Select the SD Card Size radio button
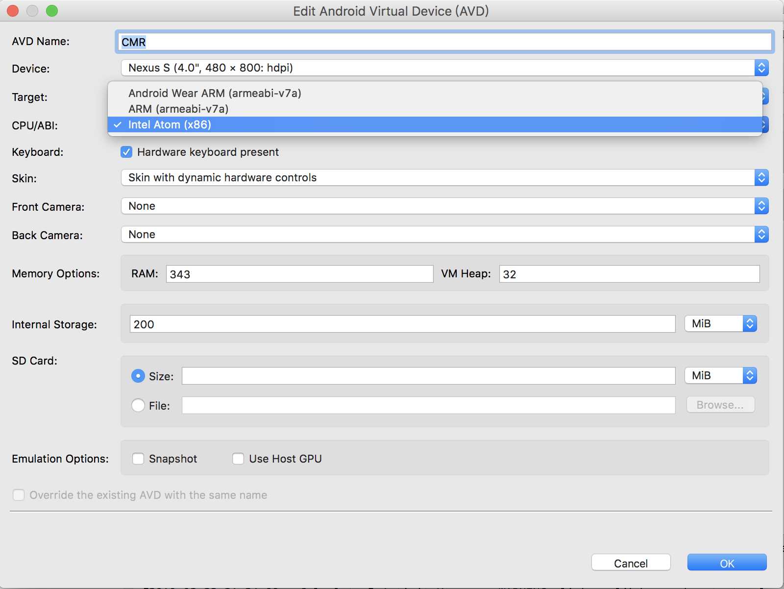Image resolution: width=784 pixels, height=589 pixels. tap(138, 376)
